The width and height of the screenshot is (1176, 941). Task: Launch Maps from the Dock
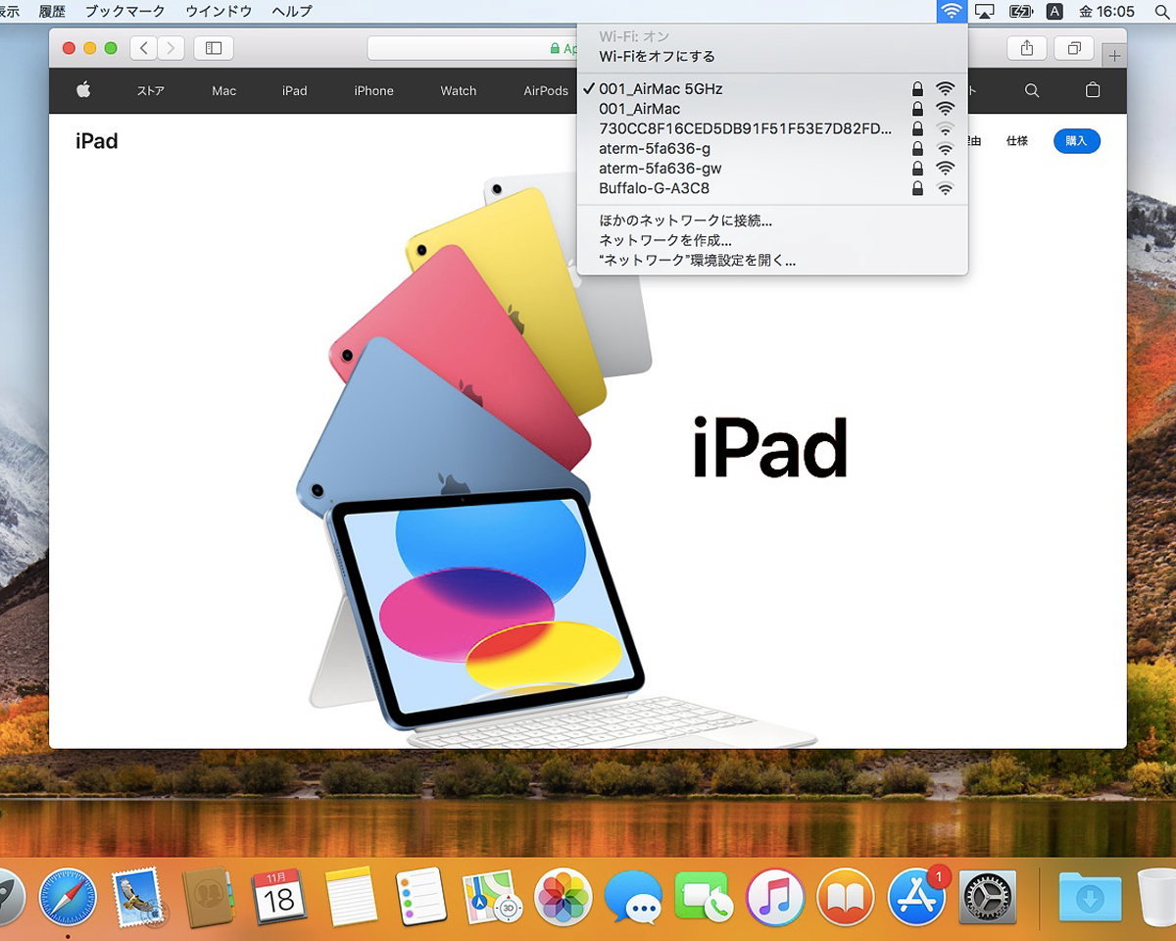coord(492,898)
